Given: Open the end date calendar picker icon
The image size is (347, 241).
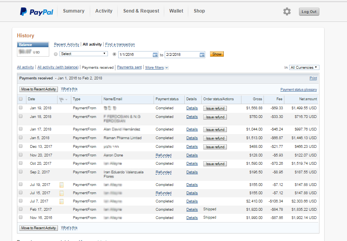Looking at the screenshot, I should tap(202, 55).
